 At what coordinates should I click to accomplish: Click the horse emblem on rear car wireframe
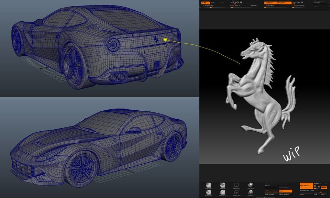tap(156, 39)
